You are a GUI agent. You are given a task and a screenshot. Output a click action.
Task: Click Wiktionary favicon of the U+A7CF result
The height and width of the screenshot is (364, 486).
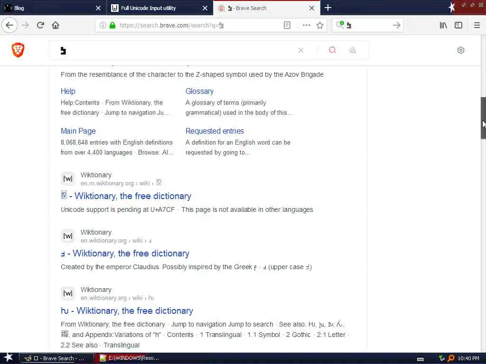68,179
